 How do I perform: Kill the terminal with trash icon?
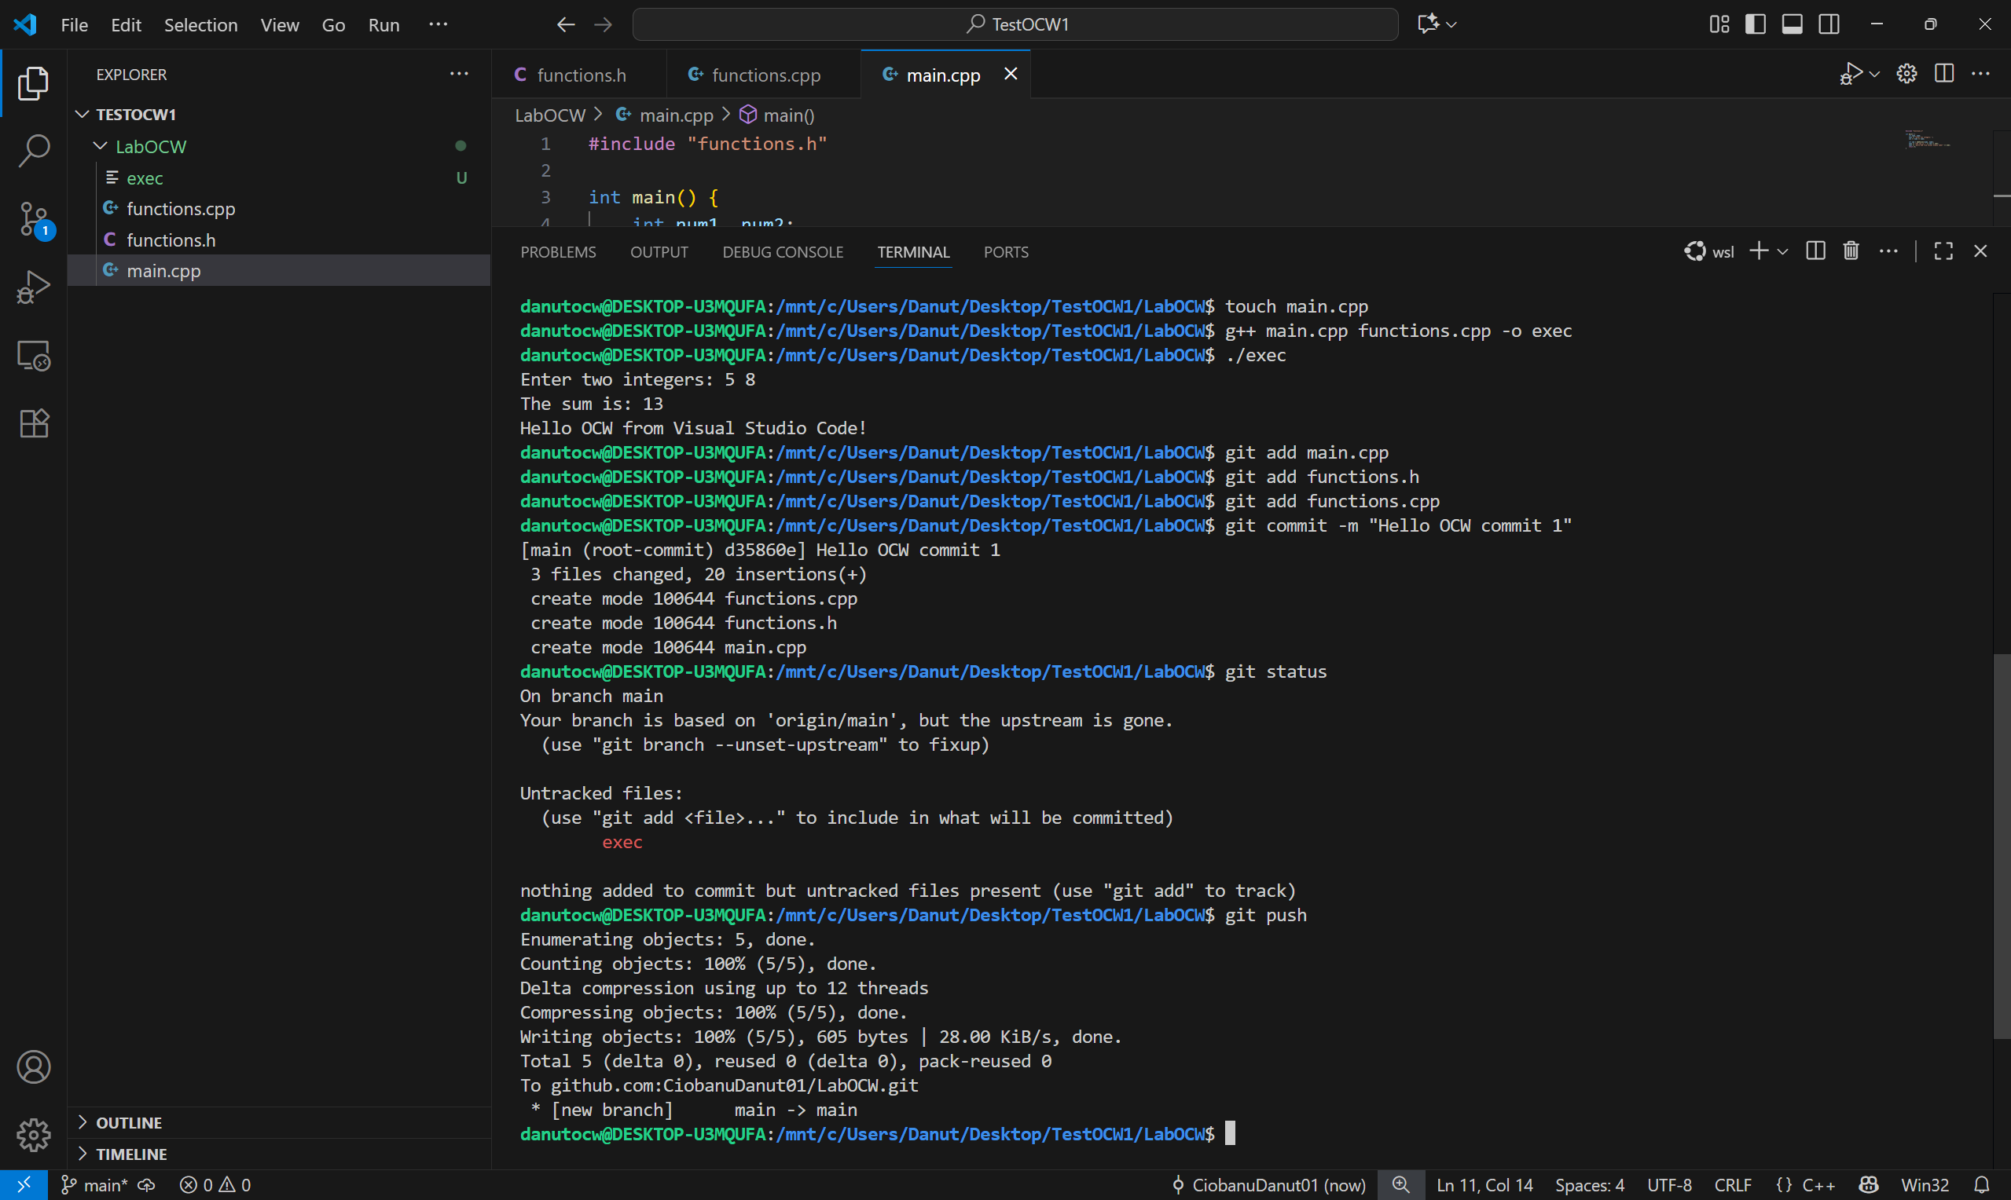pyautogui.click(x=1851, y=251)
